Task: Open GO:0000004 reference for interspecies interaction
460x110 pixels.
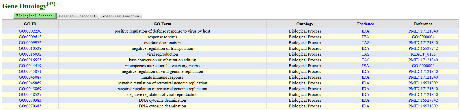Action: [423, 66]
